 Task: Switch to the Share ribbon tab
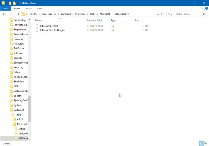[x=29, y=8]
